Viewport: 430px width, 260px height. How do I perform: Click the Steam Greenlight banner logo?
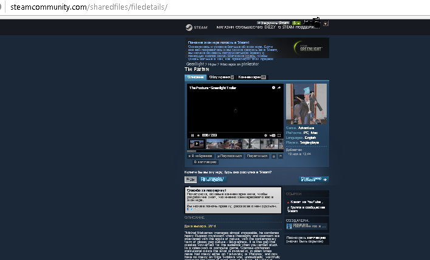pyautogui.click(x=308, y=48)
